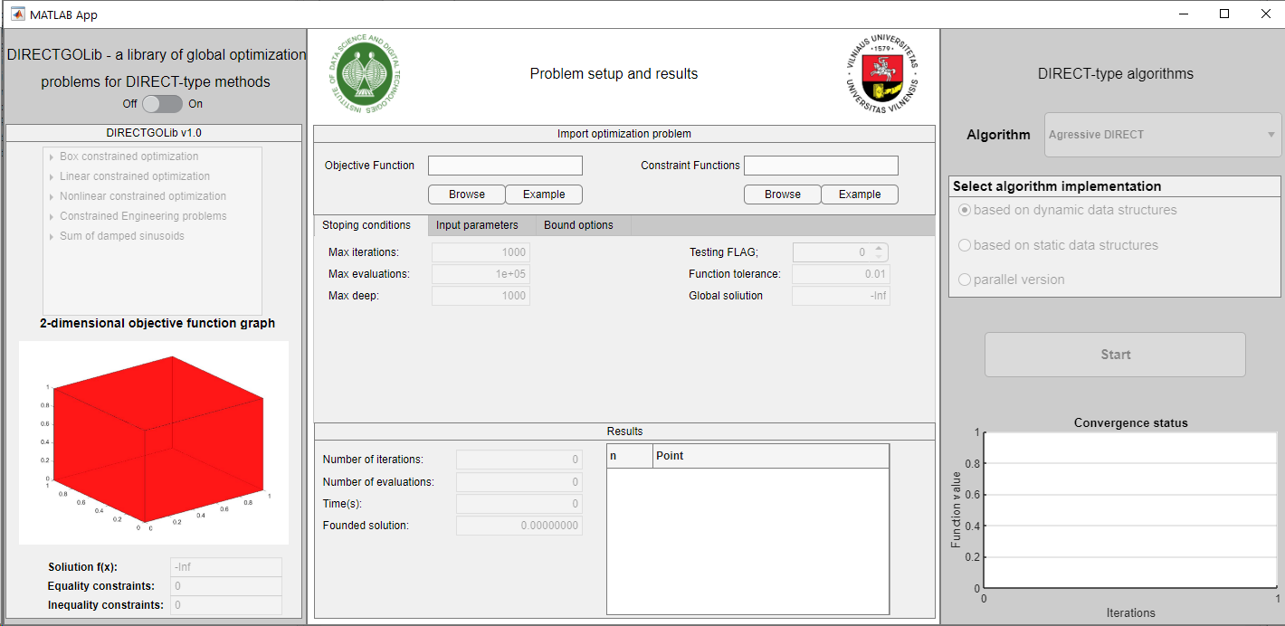Open the Algorithm dropdown showing Agressive DIRECT

coord(1163,135)
